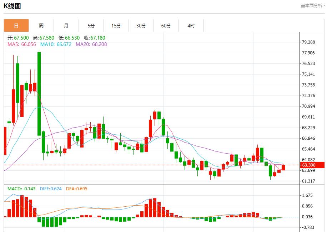Select the 4时 timeframe
Screen dimensions: 327x232
[x=191, y=25]
